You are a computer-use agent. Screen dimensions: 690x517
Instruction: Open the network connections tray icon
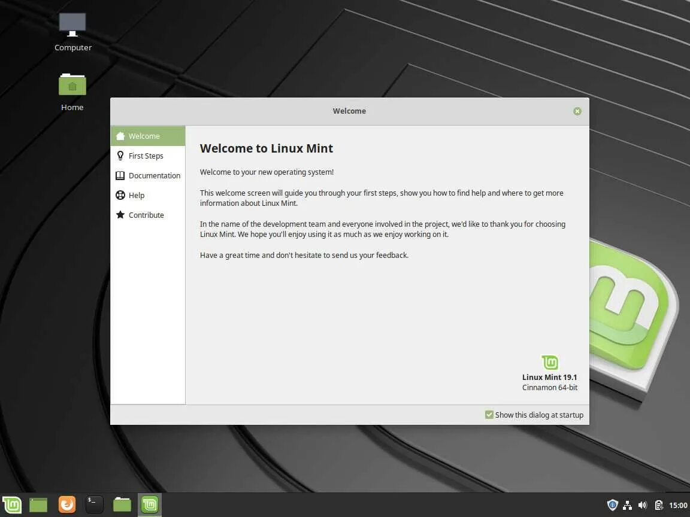(x=628, y=505)
